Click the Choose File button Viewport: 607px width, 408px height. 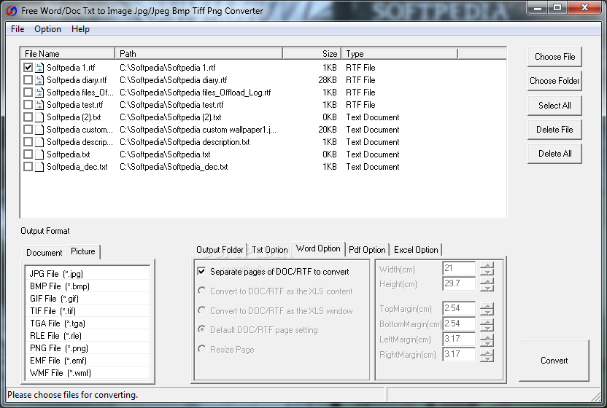[554, 57]
